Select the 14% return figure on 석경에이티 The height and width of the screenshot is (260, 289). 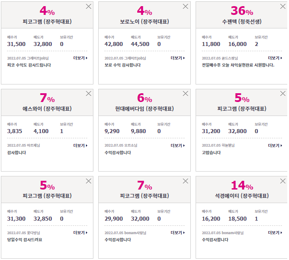click(242, 185)
